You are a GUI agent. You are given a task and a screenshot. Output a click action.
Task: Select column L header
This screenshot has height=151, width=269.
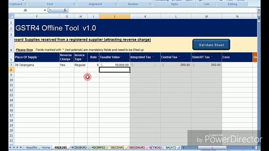click(x=176, y=16)
